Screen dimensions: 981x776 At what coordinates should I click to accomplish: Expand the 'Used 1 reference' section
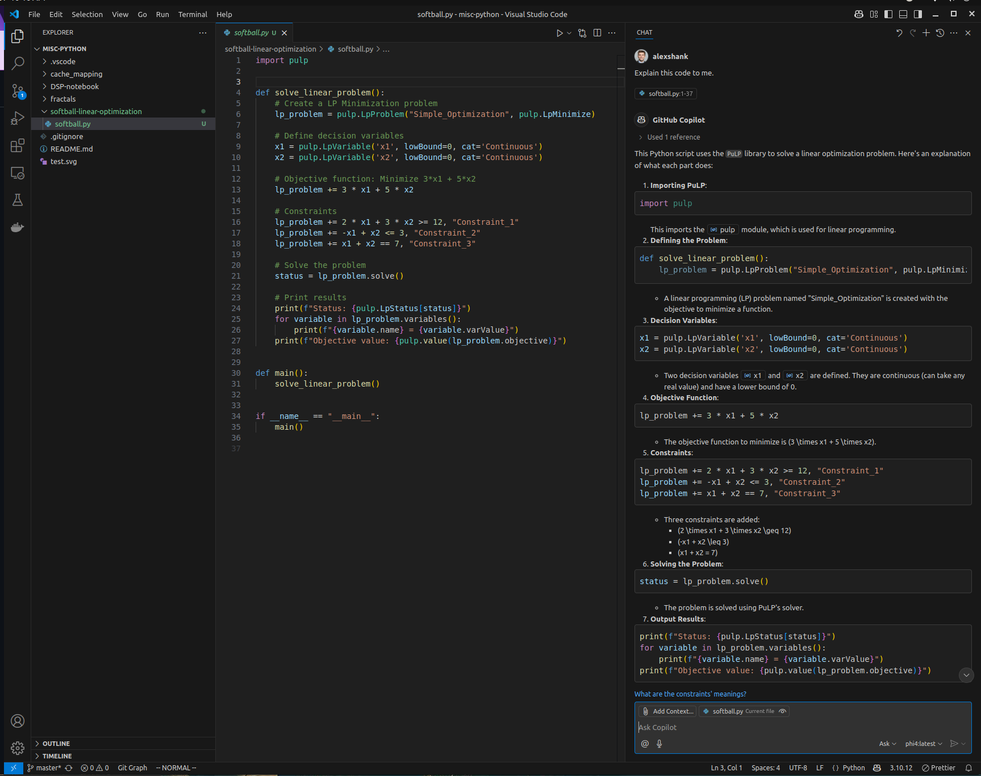(x=669, y=137)
